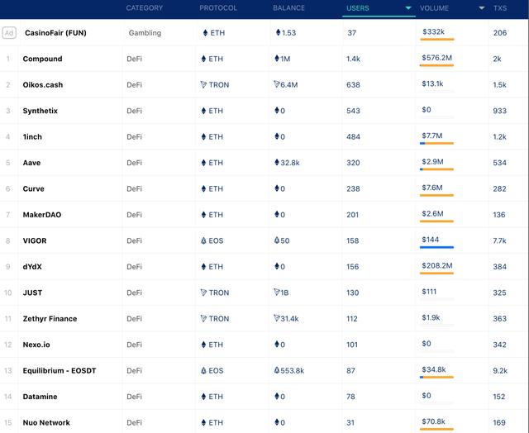Click the TRON balance icon beside 1B

pyautogui.click(x=277, y=293)
